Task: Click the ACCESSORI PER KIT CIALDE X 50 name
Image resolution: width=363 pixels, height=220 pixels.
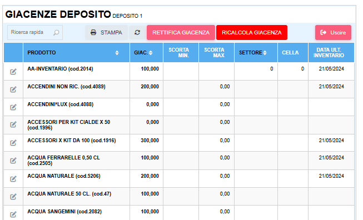Action: [68, 125]
